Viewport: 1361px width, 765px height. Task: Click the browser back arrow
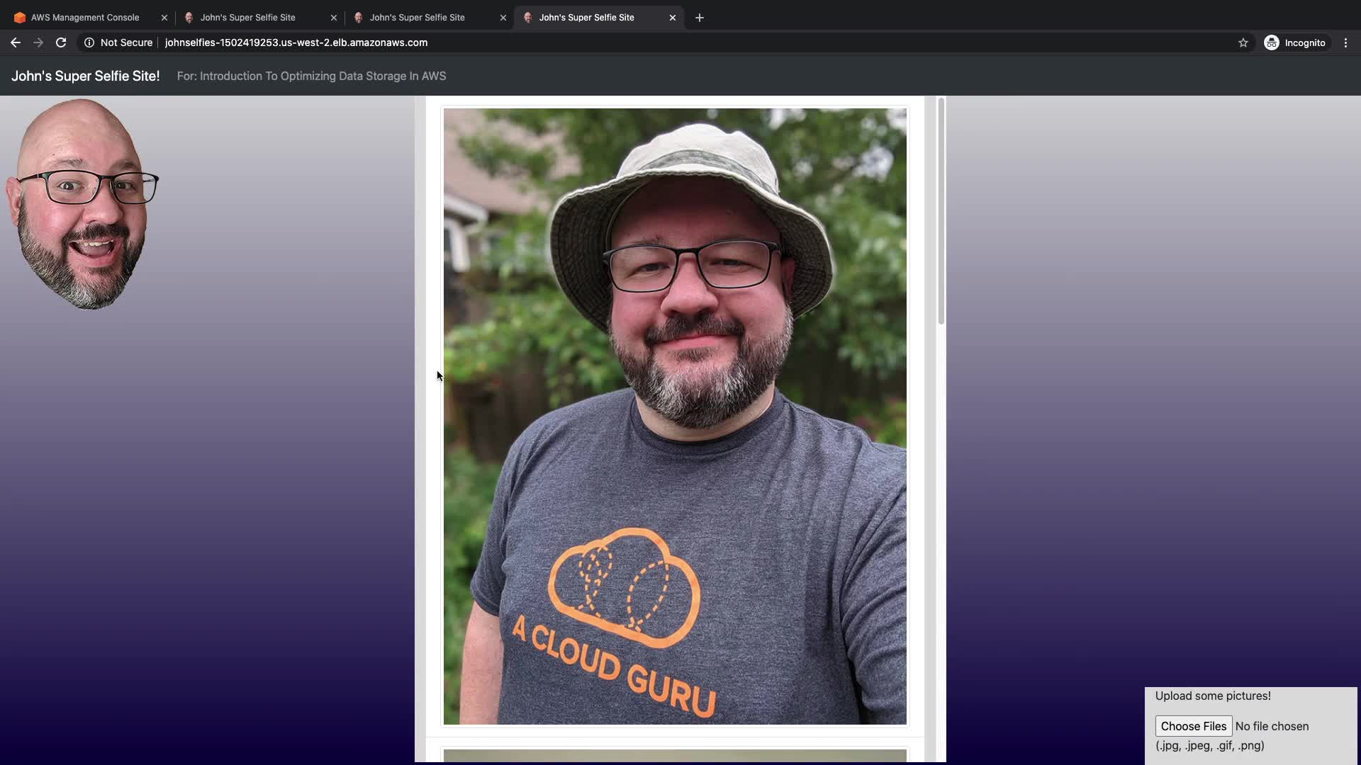[15, 42]
